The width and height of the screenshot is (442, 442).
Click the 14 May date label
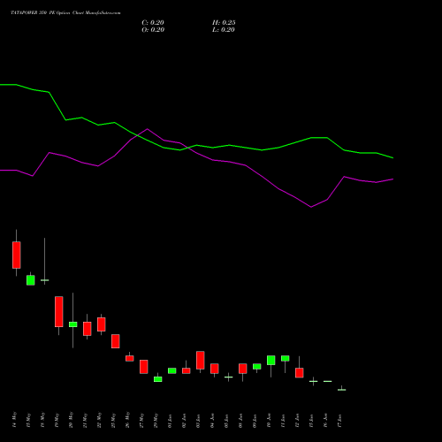(x=15, y=420)
